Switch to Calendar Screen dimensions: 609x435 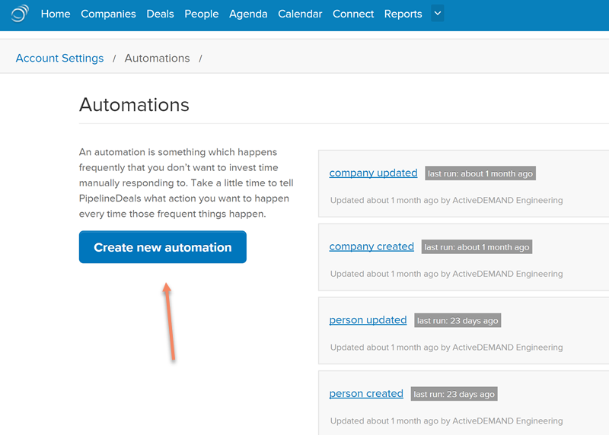tap(300, 14)
